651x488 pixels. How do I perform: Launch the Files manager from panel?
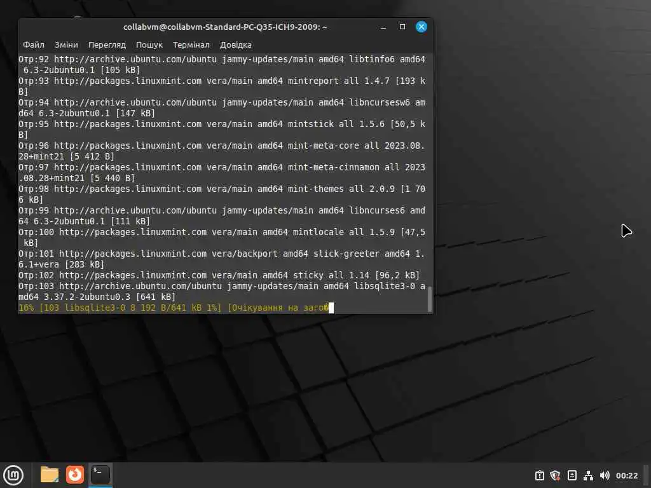[50, 475]
